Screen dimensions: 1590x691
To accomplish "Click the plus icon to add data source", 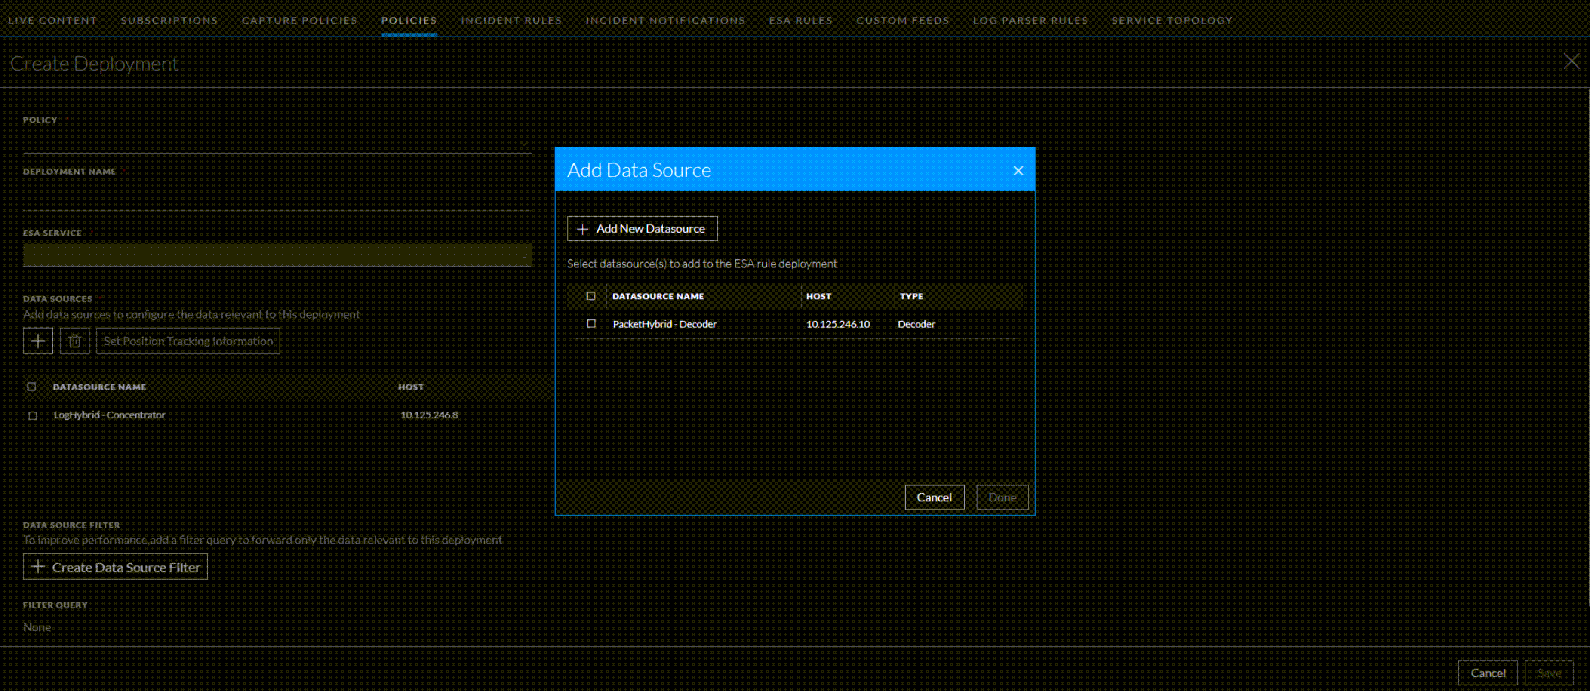I will (38, 341).
